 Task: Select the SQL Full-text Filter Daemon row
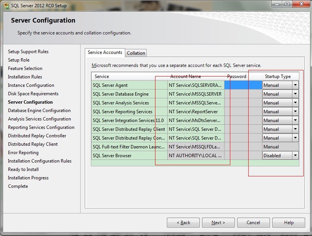pos(129,146)
